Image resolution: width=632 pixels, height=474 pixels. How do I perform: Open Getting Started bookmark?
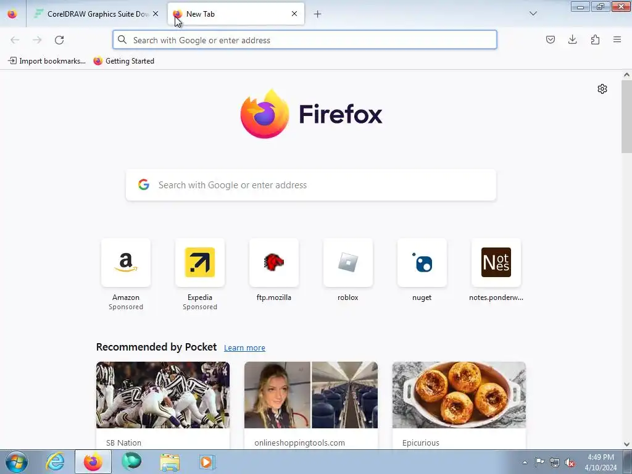(x=123, y=61)
